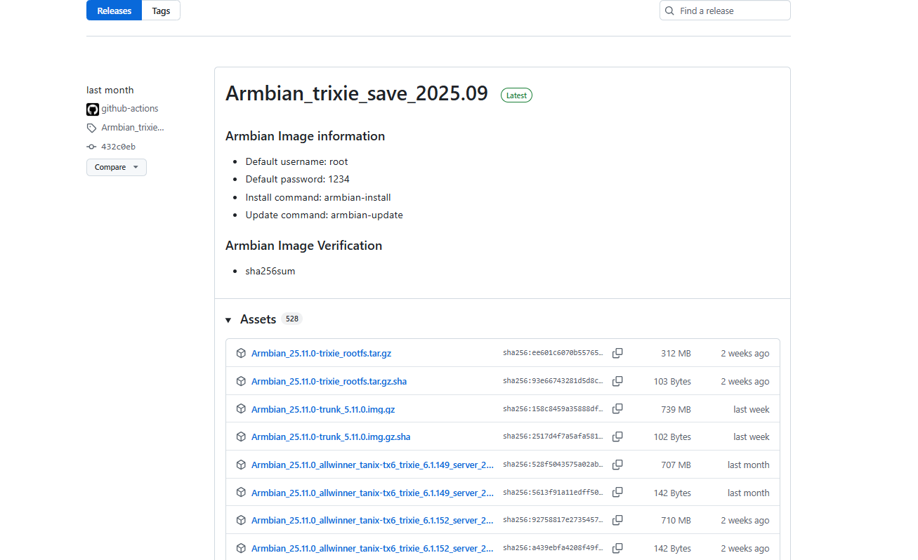Open the github-actions author link
The height and width of the screenshot is (560, 918).
point(130,109)
